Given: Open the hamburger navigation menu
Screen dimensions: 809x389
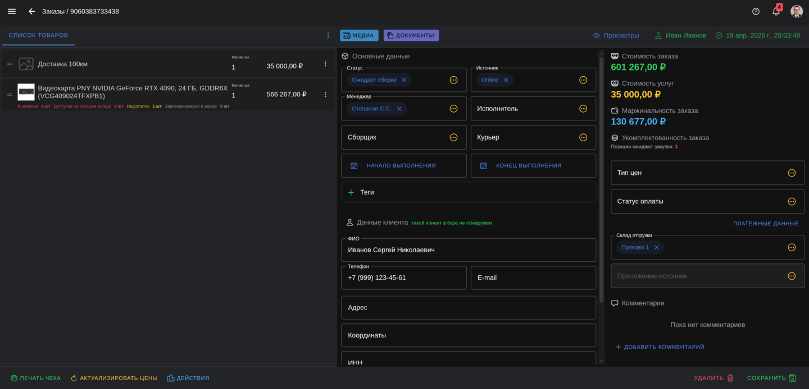Looking at the screenshot, I should 12,11.
